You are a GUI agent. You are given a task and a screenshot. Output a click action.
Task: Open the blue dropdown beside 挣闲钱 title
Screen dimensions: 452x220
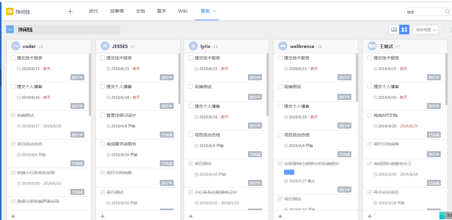[x=10, y=30]
